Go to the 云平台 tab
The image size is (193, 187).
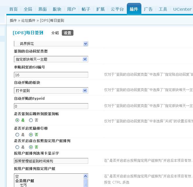(x=117, y=9)
